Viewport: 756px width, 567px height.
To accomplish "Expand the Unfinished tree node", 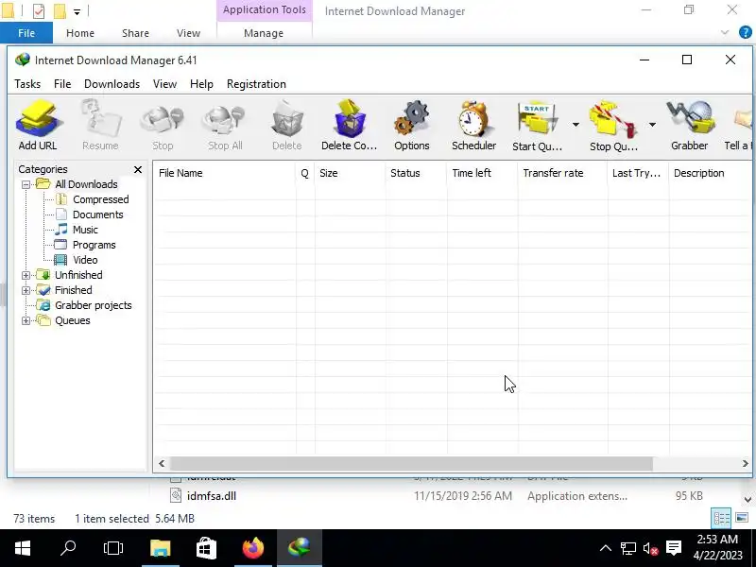I will pyautogui.click(x=26, y=275).
